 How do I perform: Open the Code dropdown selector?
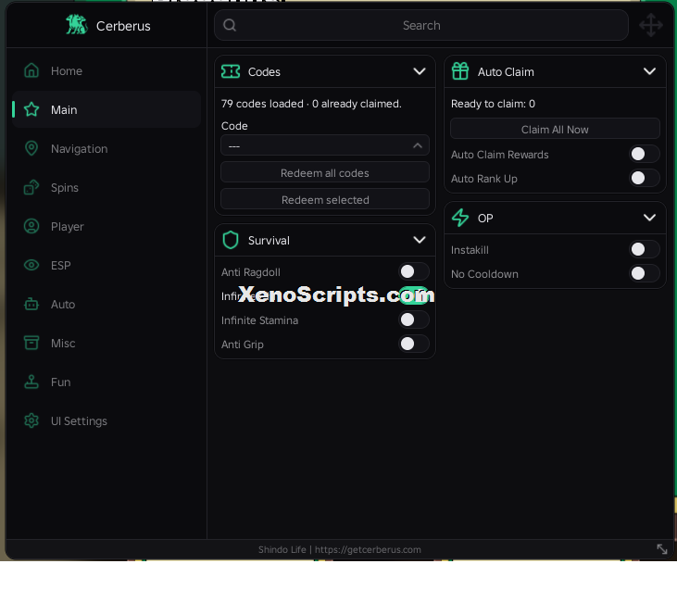coord(325,145)
